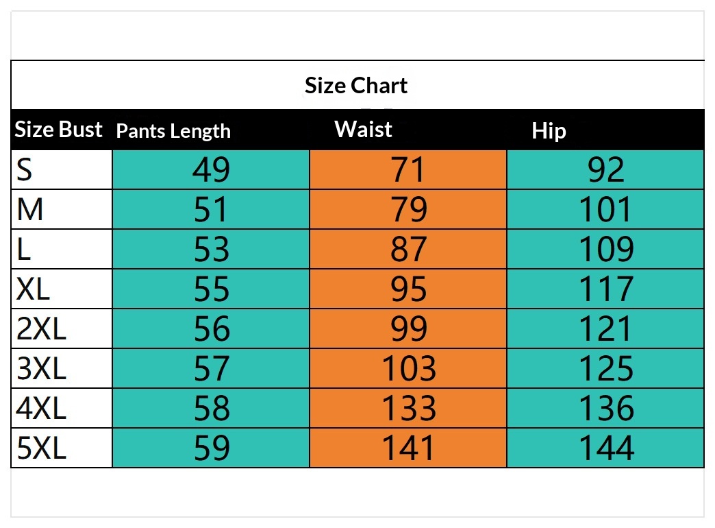Select the S size row label
This screenshot has height=528, width=715.
pos(25,170)
